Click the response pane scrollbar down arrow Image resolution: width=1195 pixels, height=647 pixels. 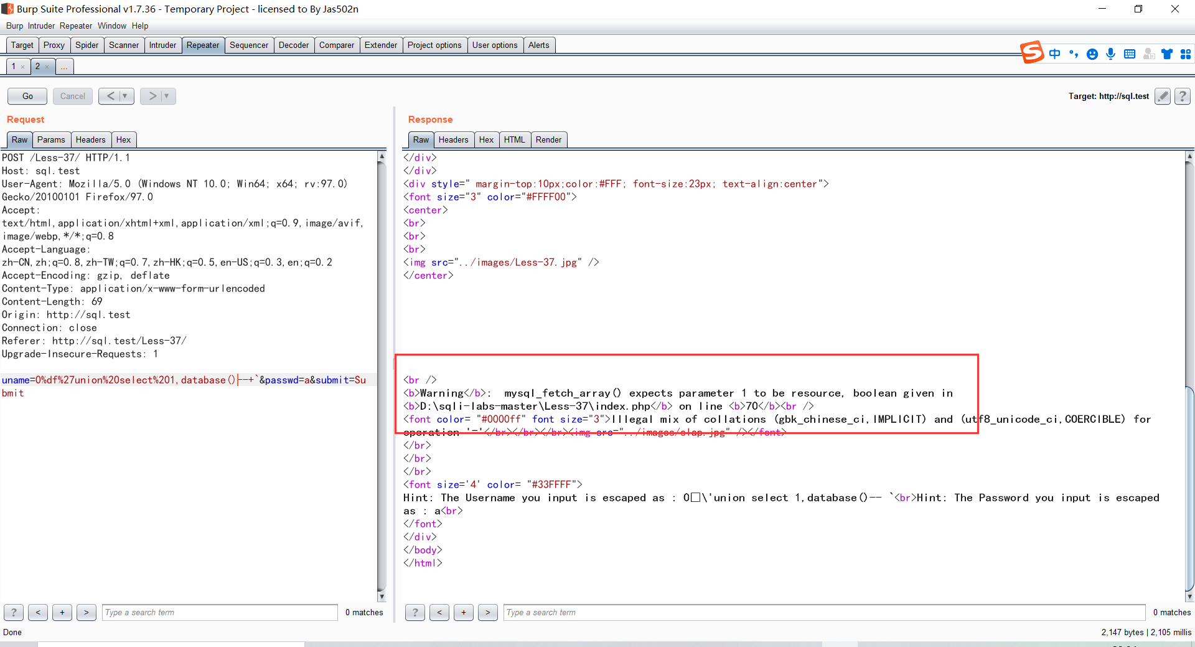pos(1190,597)
